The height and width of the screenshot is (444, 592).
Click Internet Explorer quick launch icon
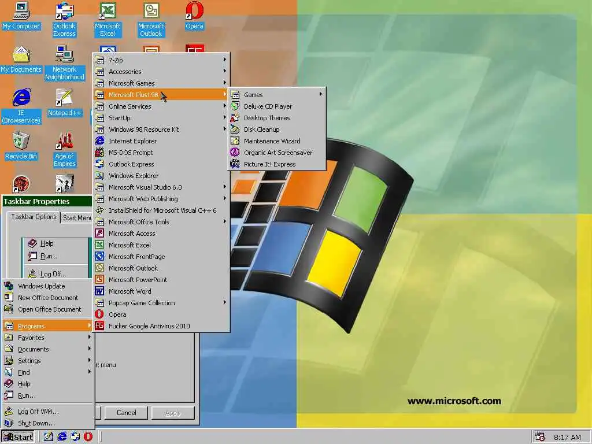(61, 437)
